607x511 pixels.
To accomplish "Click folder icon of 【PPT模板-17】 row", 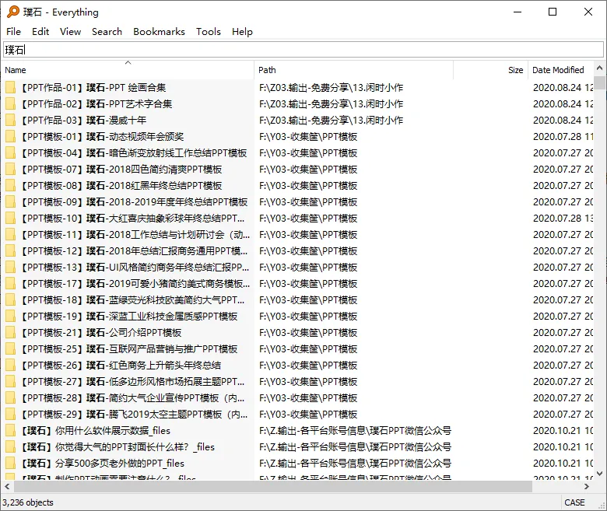I will (10, 284).
